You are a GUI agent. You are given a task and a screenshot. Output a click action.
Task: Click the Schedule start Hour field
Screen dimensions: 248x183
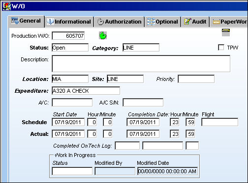[x=92, y=122]
